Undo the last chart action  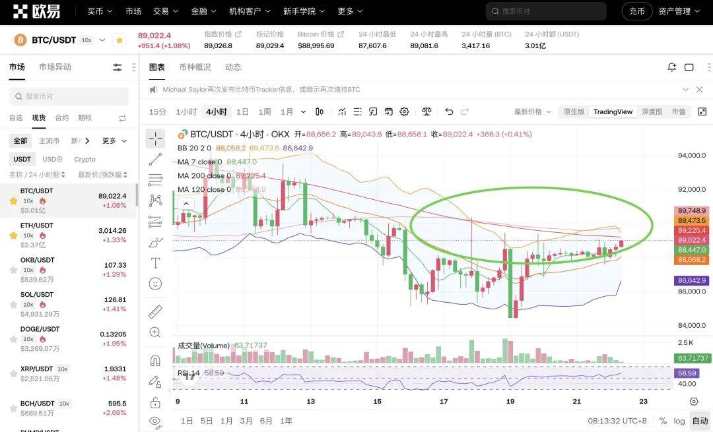(450, 111)
